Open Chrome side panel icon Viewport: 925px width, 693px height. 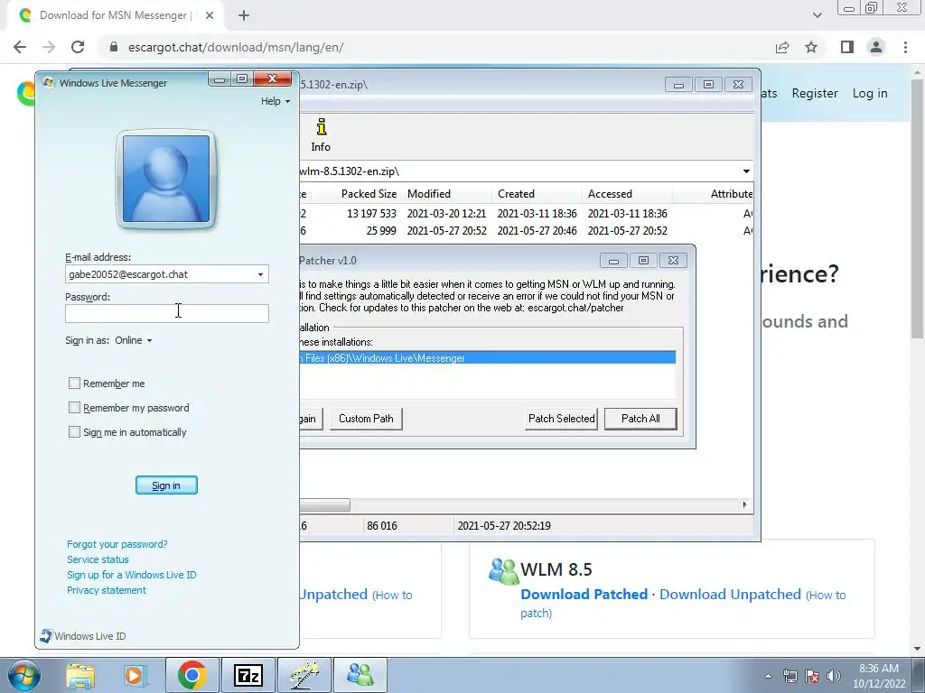tap(847, 47)
